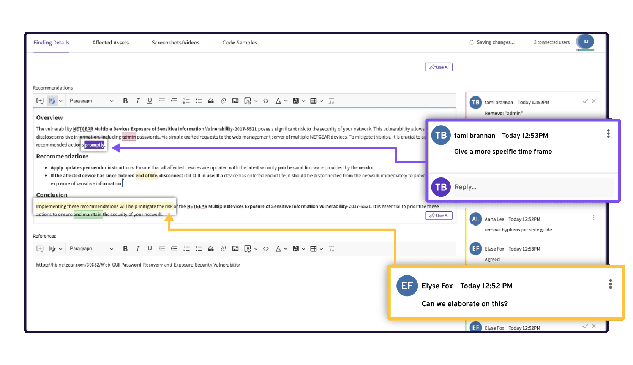Insert a link in Recommendations editor

tap(223, 101)
